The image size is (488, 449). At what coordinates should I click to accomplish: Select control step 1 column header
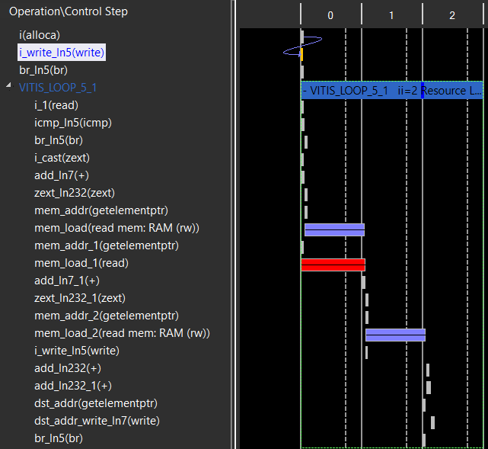tap(391, 15)
